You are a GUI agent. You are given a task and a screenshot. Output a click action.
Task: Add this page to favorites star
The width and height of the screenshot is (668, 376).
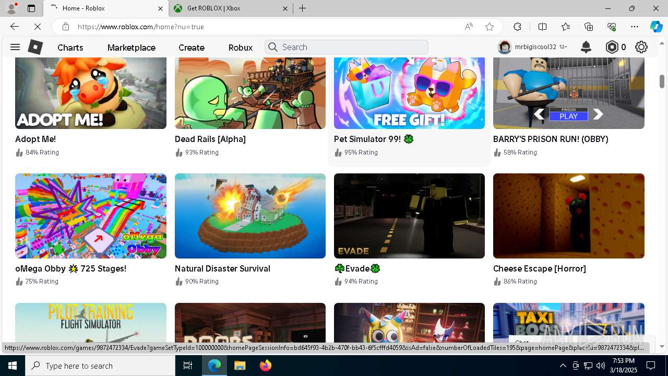490,27
